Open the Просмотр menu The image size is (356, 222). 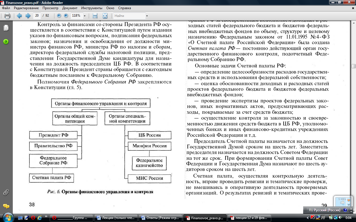pos(50,8)
